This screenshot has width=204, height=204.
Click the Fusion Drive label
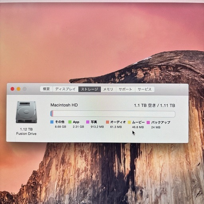click(x=26, y=133)
